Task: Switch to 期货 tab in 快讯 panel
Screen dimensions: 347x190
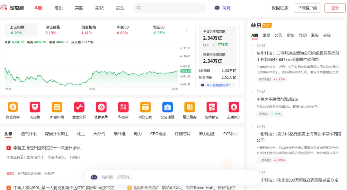Action: point(290,35)
